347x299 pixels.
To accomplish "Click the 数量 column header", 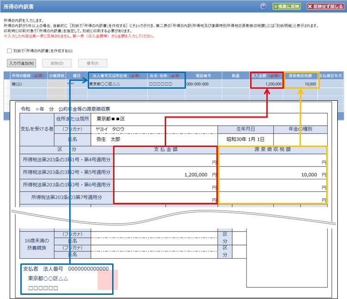I will [235, 75].
